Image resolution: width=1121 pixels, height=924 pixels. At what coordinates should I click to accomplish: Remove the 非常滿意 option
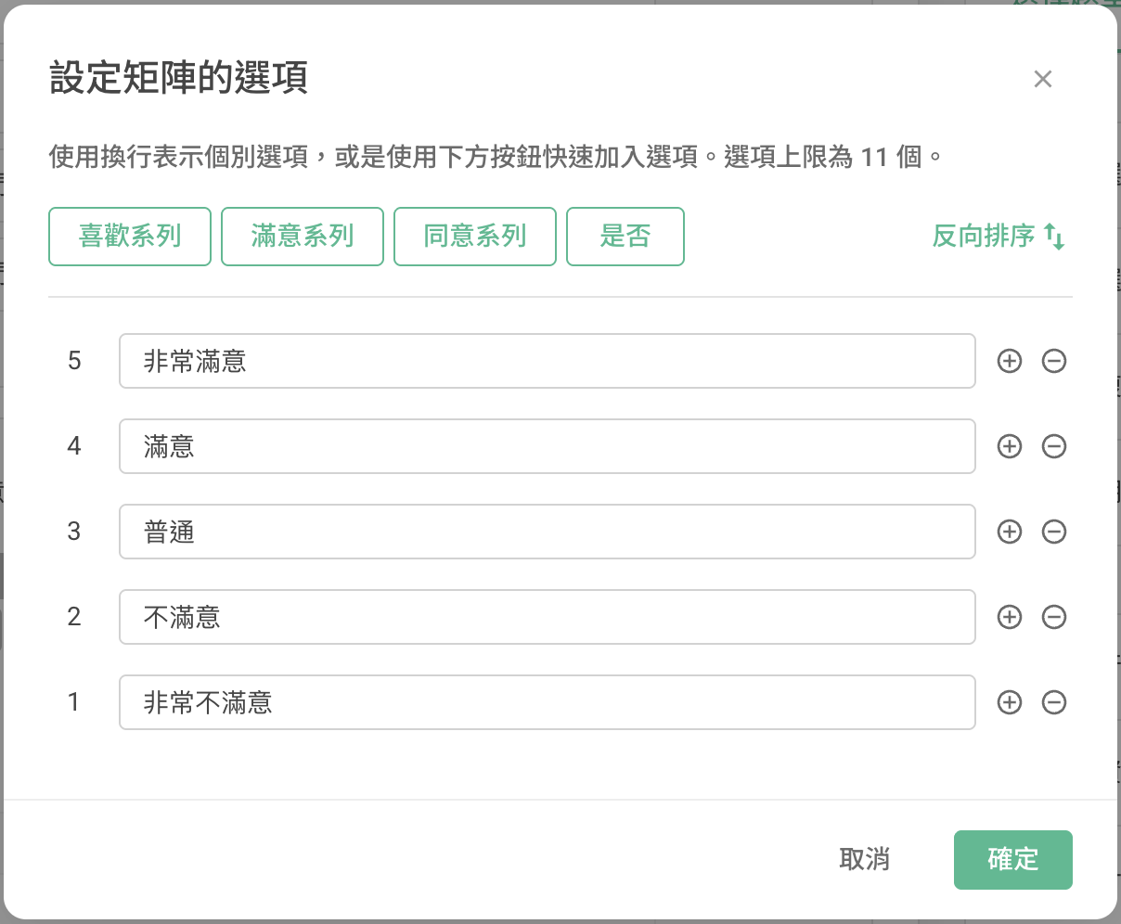tap(1053, 361)
